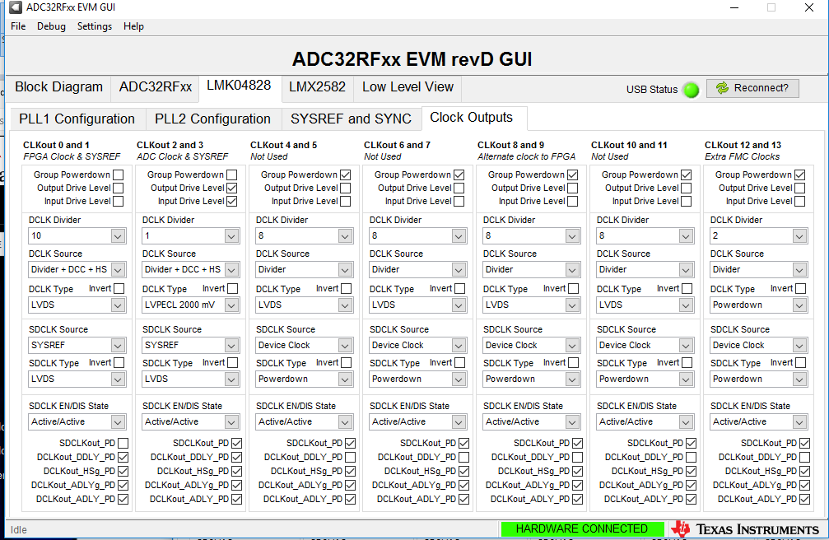Open the File menu
This screenshot has height=540, width=829.
tap(18, 26)
